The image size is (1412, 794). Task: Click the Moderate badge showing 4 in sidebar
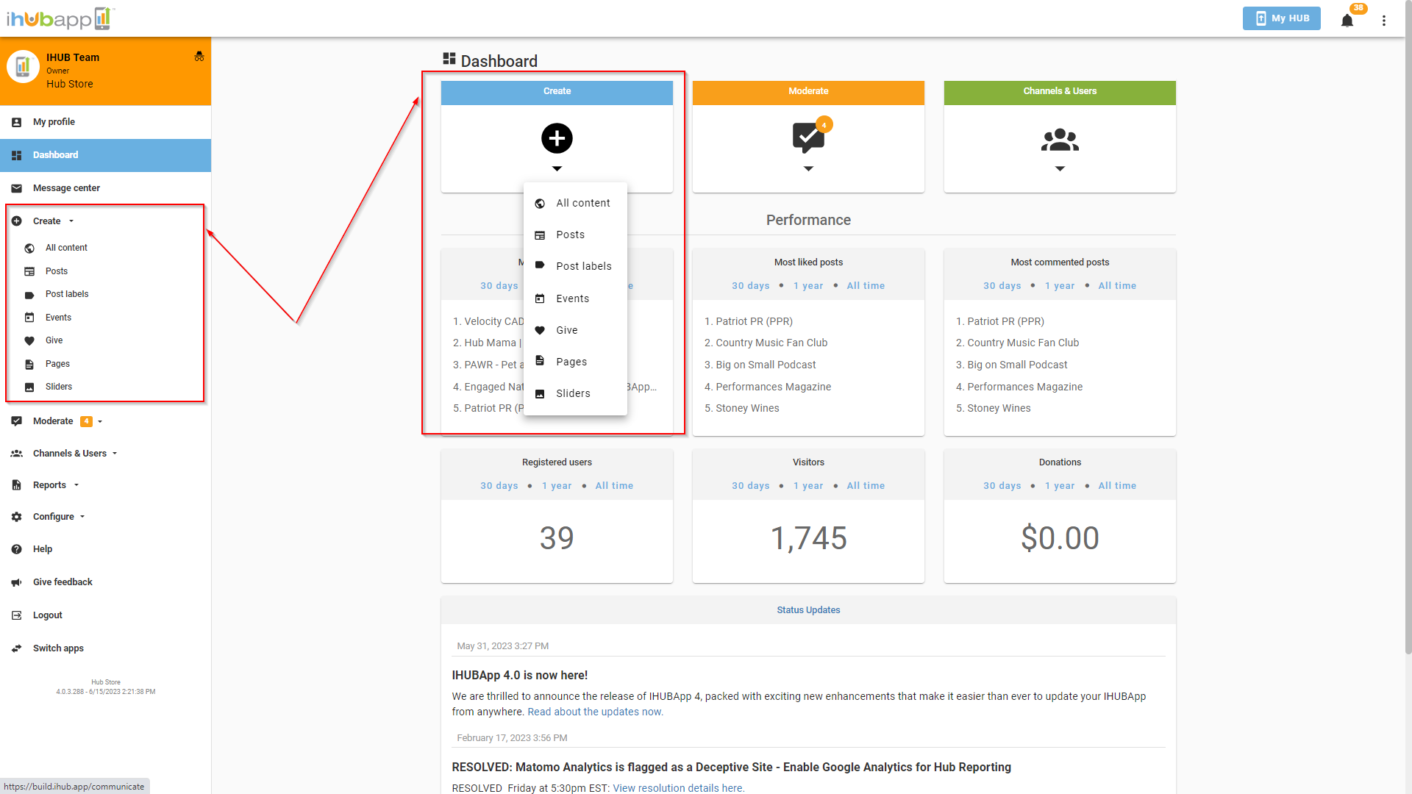click(86, 421)
